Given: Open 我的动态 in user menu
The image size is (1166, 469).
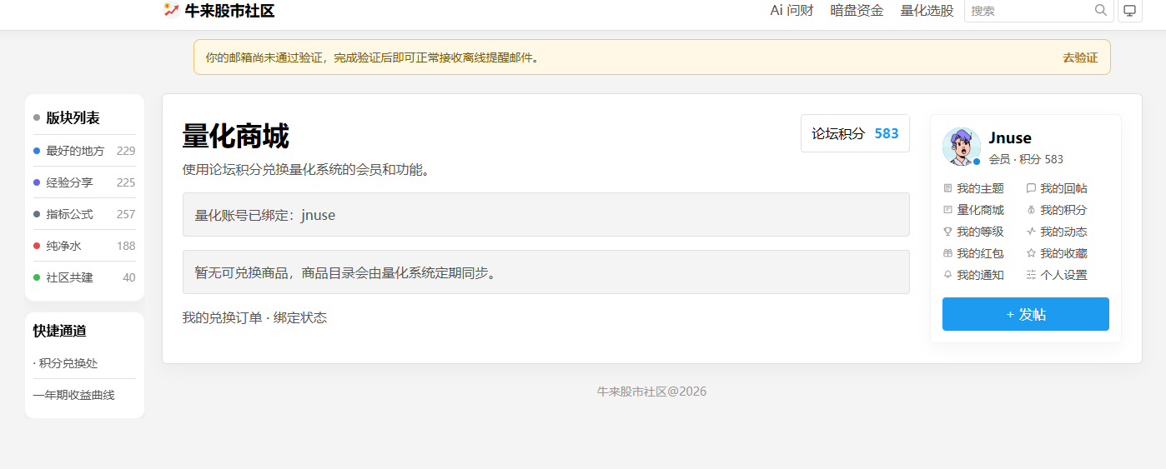Looking at the screenshot, I should [x=1064, y=232].
